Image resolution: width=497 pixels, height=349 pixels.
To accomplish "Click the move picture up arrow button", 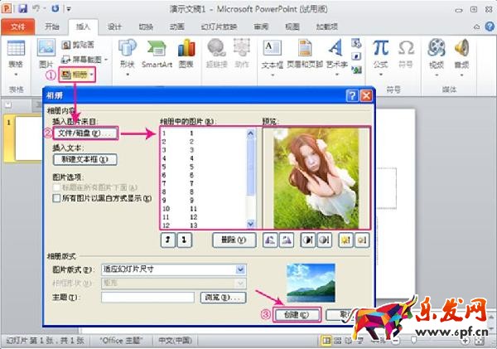I will pyautogui.click(x=168, y=240).
